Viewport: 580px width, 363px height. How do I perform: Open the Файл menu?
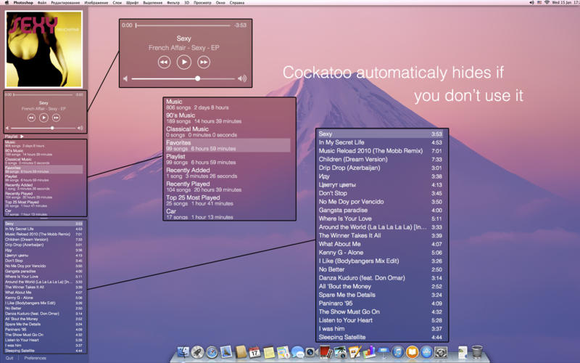coord(42,3)
